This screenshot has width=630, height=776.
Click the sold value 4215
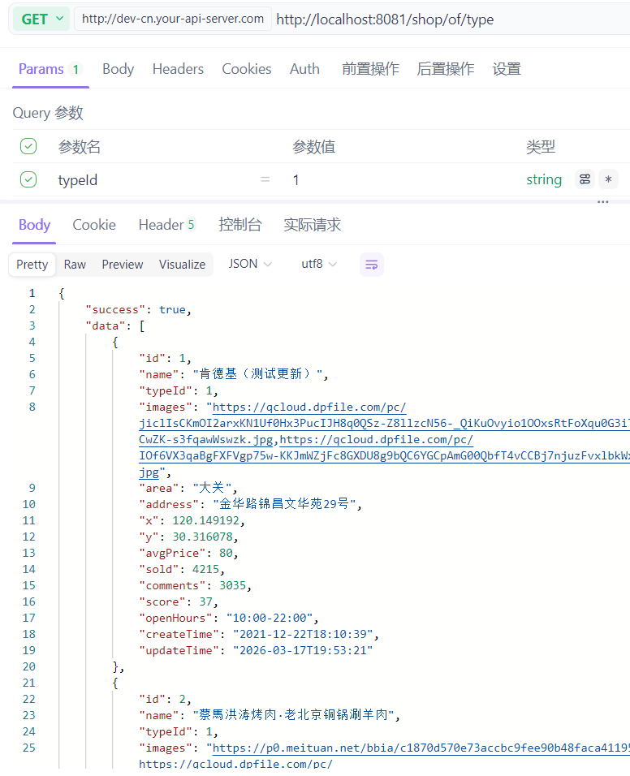205,569
